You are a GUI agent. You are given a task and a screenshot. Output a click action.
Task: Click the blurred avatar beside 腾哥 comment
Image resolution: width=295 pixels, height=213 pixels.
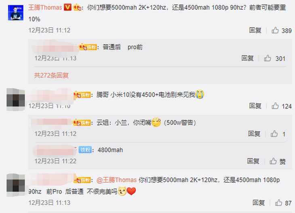pyautogui.click(x=16, y=99)
